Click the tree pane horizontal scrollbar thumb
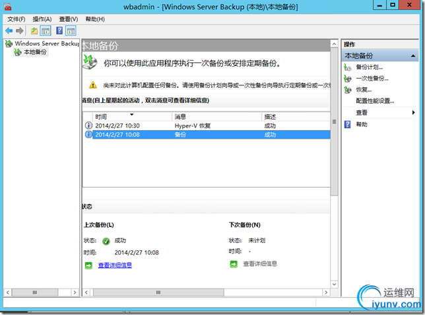 coord(35,293)
